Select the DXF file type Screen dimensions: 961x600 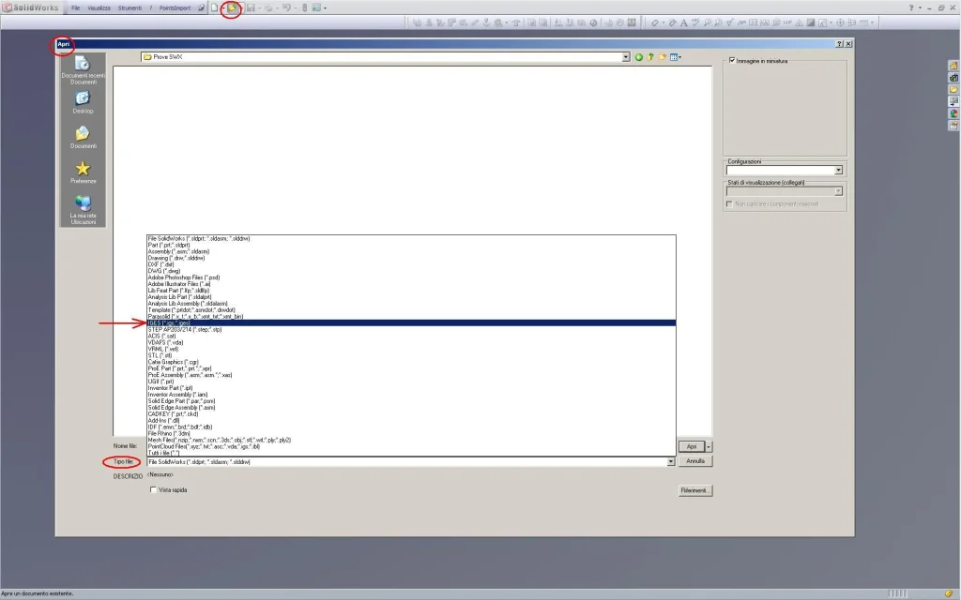tap(411, 264)
